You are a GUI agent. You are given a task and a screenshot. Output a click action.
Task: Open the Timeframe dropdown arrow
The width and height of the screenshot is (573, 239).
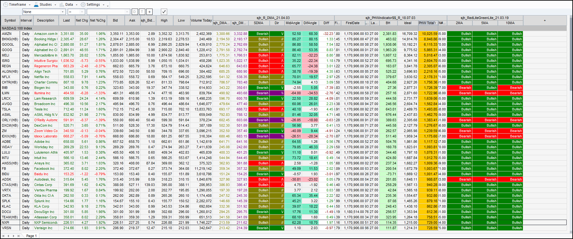pos(30,5)
